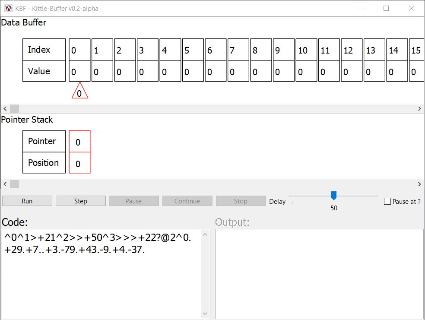Viewport: 425px width, 320px height.
Task: Click inside the Output text area
Action: (319, 274)
